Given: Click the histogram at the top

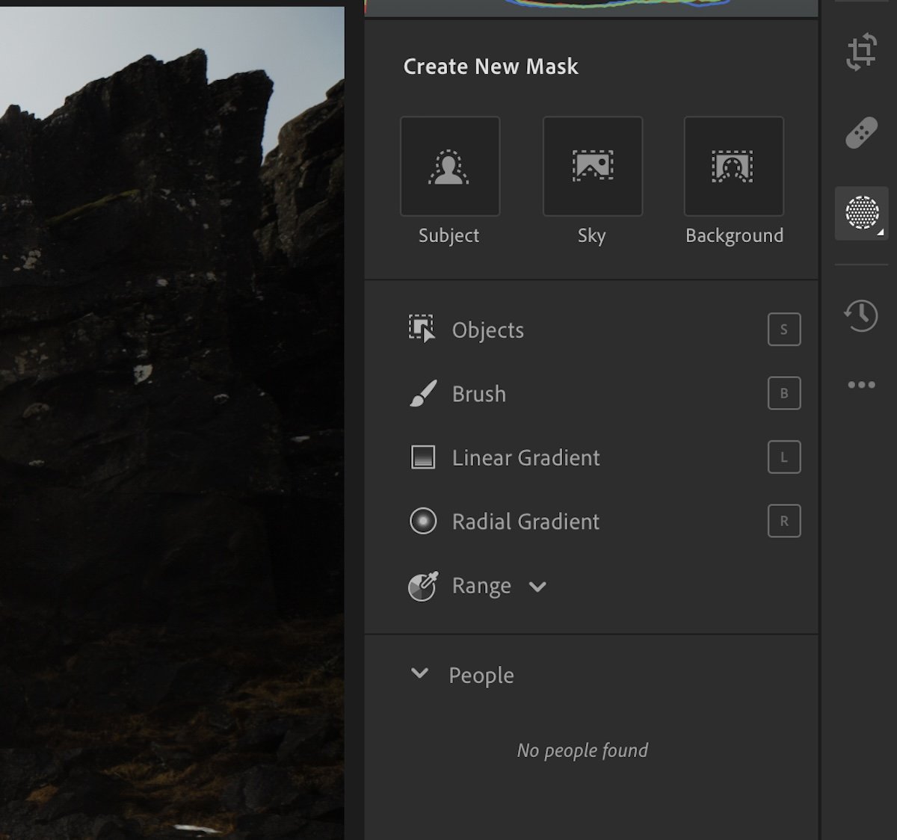Looking at the screenshot, I should point(591,6).
